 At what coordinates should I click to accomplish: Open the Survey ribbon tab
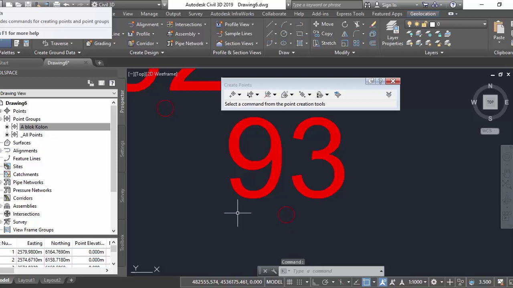(x=196, y=14)
